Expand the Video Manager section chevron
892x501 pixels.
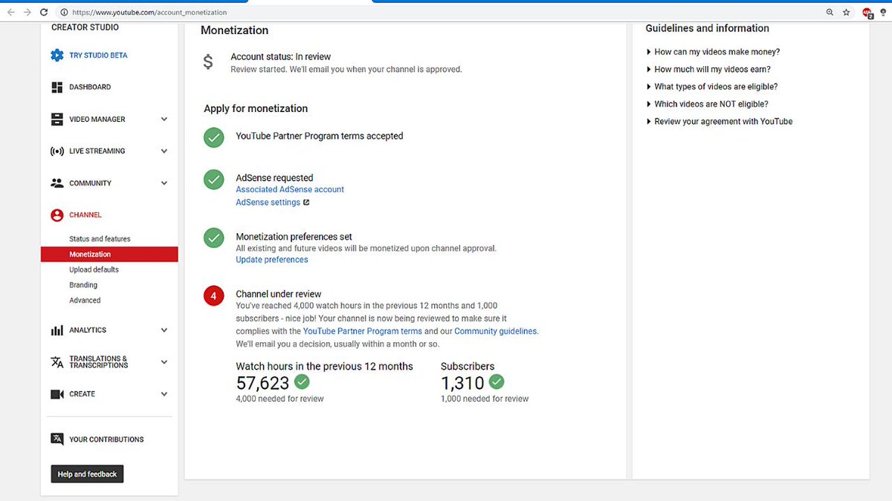pyautogui.click(x=164, y=119)
